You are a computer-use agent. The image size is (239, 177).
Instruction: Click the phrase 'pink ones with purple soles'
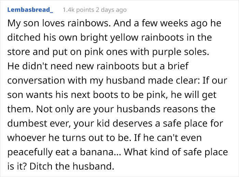pos(146,52)
